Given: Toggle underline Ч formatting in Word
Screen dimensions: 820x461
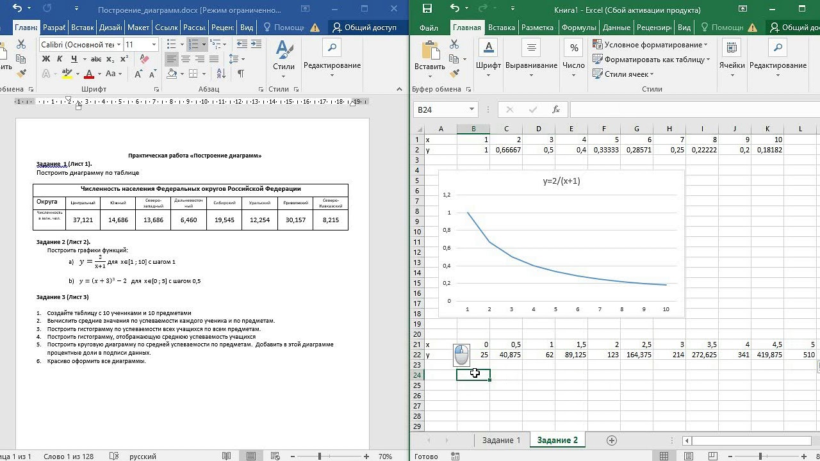Looking at the screenshot, I should [74, 59].
